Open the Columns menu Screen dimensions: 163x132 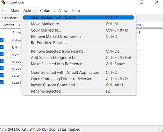[x=47, y=11]
